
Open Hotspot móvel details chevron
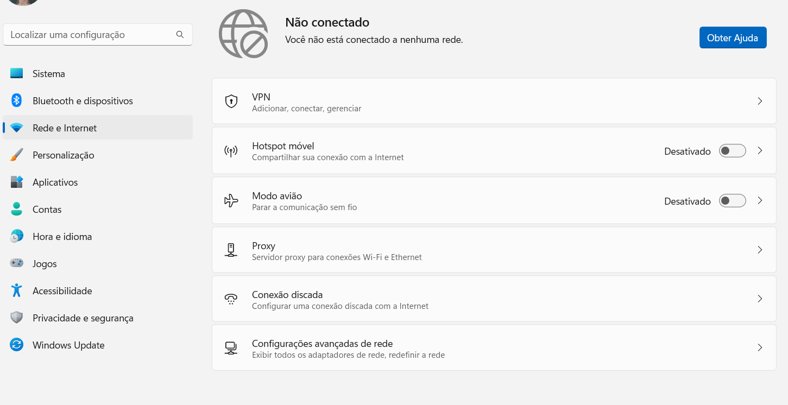(760, 151)
